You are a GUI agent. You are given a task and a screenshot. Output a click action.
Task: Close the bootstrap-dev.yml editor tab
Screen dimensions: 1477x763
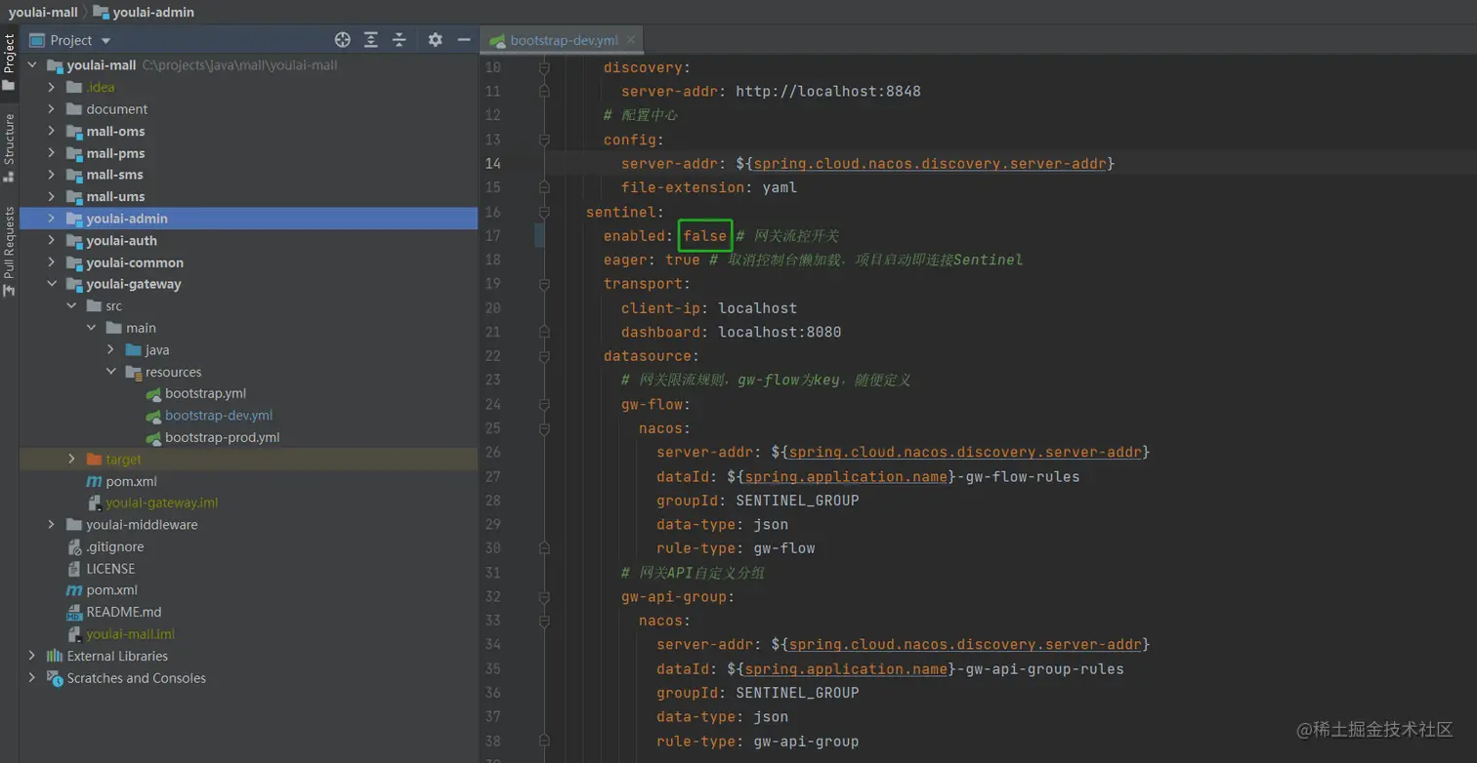tap(631, 40)
